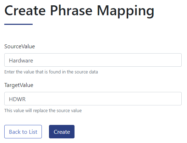Focus the SourceValue input containing Hardware
Image resolution: width=187 pixels, height=143 pixels.
point(93,60)
